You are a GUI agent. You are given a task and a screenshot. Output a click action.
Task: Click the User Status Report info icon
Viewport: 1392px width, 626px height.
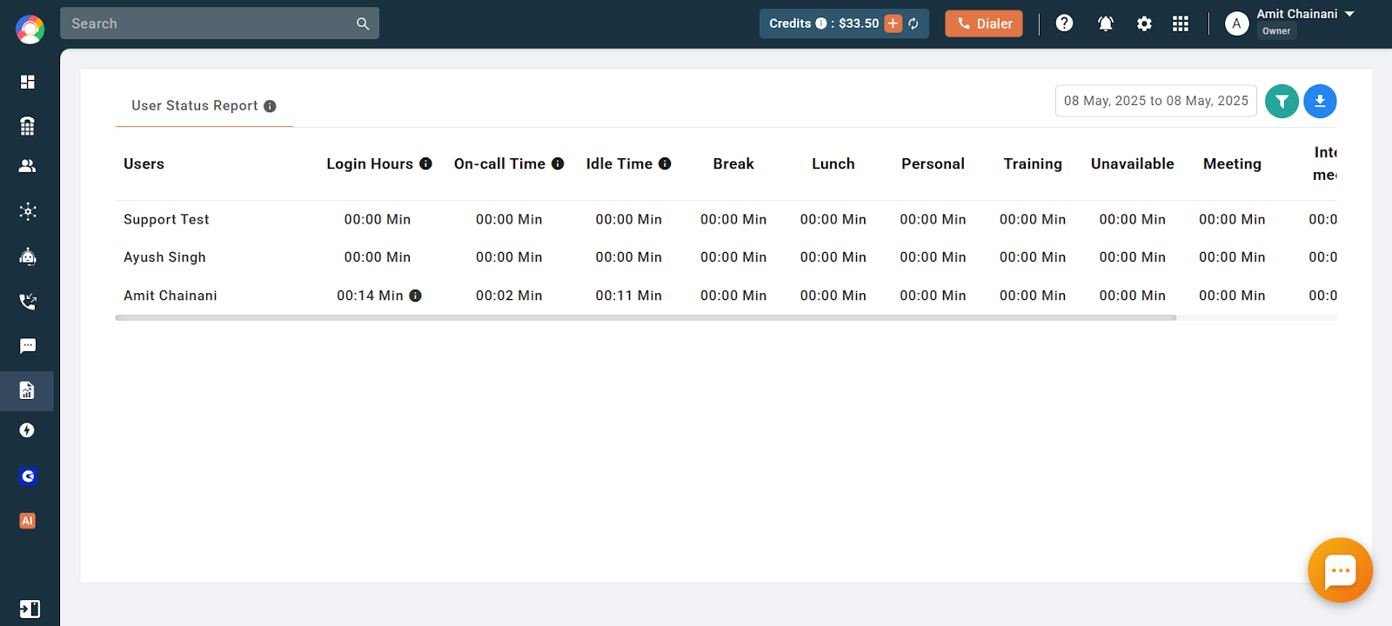click(270, 106)
